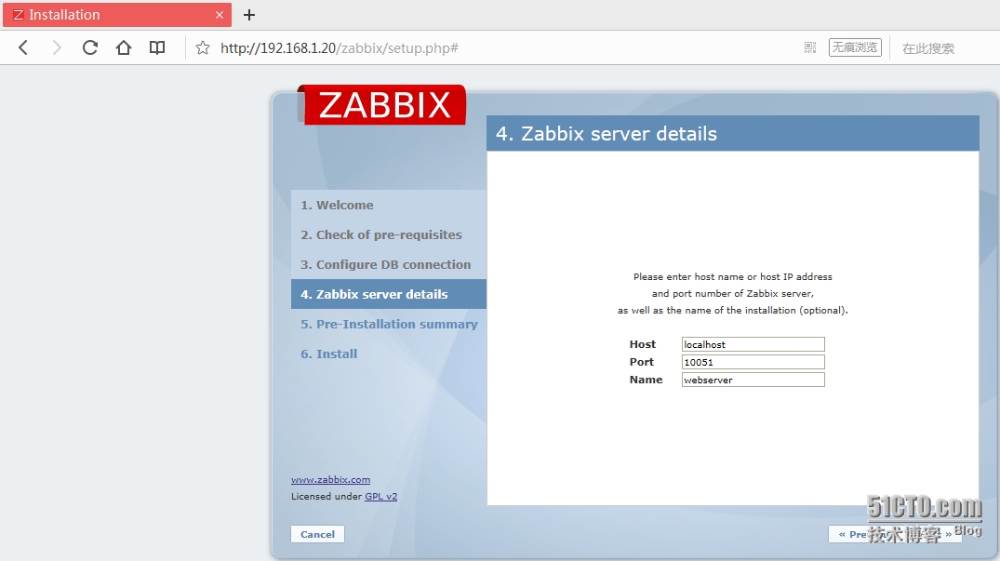Open the reading mode book icon

(x=157, y=47)
